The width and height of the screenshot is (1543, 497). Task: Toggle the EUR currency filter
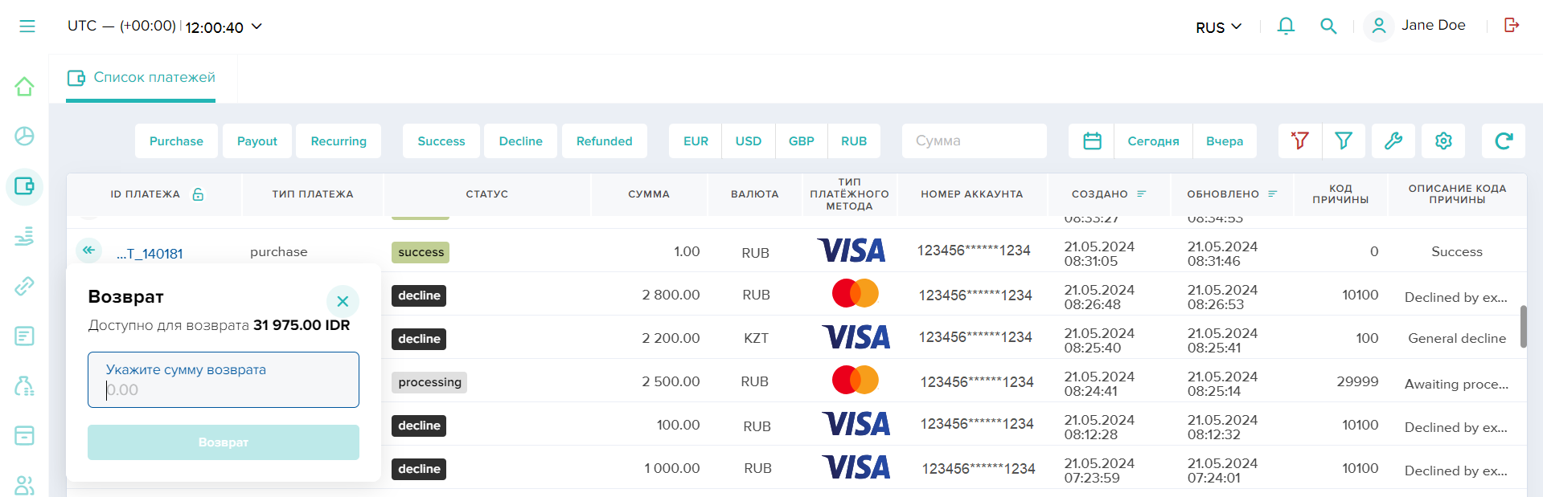pyautogui.click(x=696, y=141)
